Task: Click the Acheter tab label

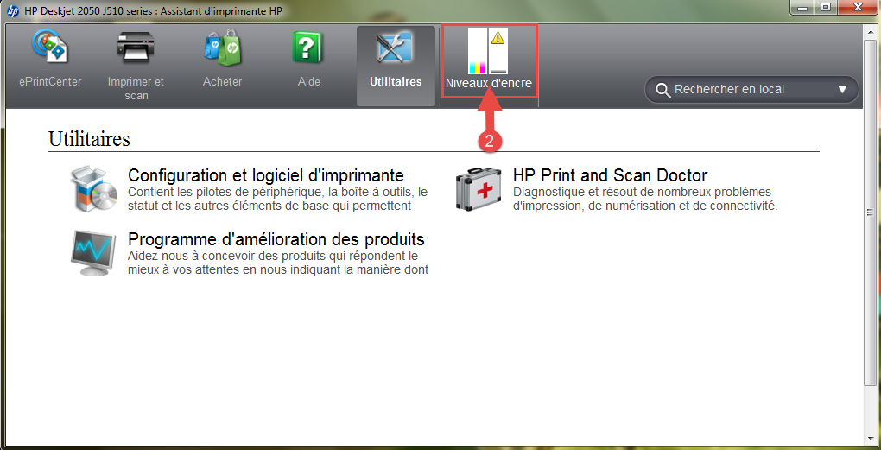Action: [223, 82]
